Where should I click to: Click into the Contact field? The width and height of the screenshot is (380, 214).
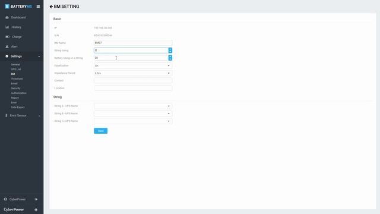tap(133, 81)
